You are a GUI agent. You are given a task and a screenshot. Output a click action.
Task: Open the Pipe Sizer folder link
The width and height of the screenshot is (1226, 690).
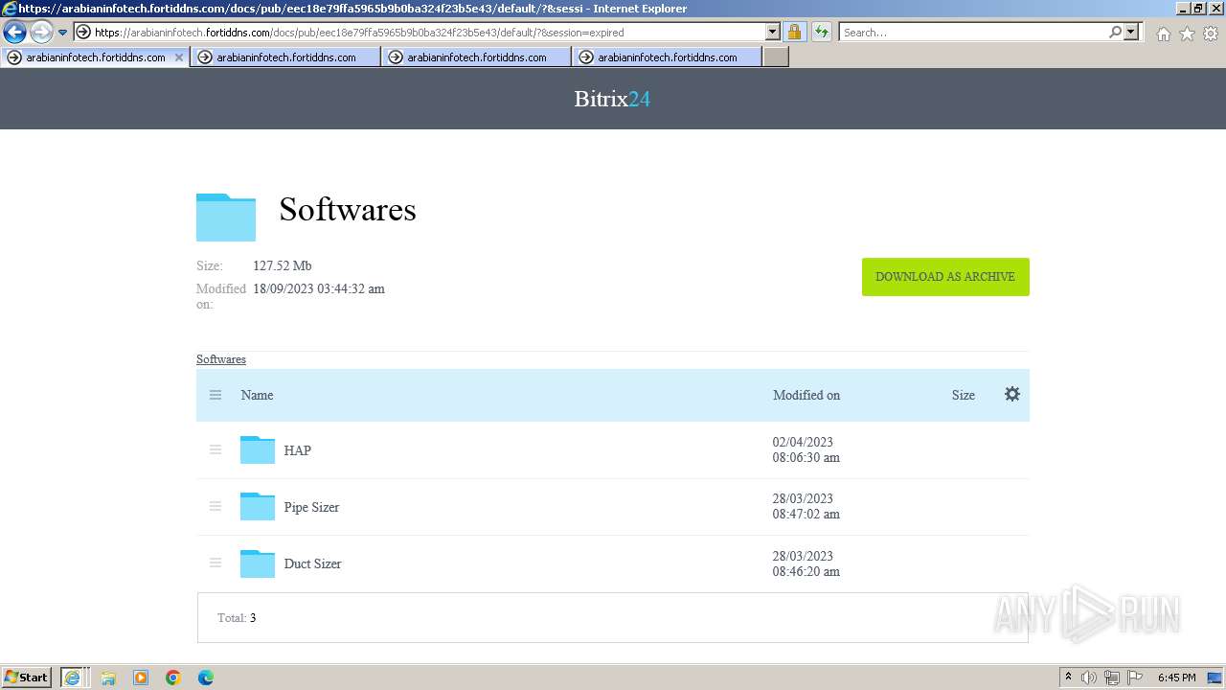311,507
